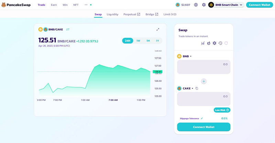Screen dimensions: 275x143
Task: Open the Earn menu
Action: 54,5
